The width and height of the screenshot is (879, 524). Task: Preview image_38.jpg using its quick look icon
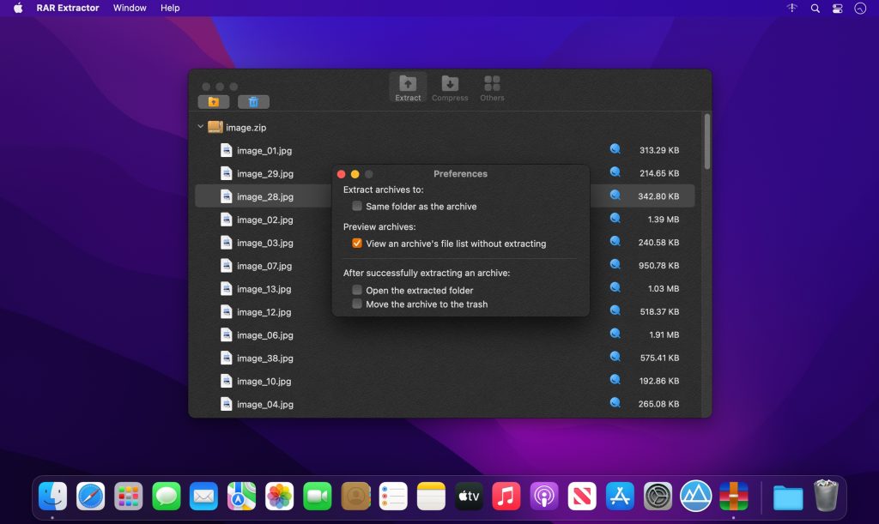click(x=615, y=358)
